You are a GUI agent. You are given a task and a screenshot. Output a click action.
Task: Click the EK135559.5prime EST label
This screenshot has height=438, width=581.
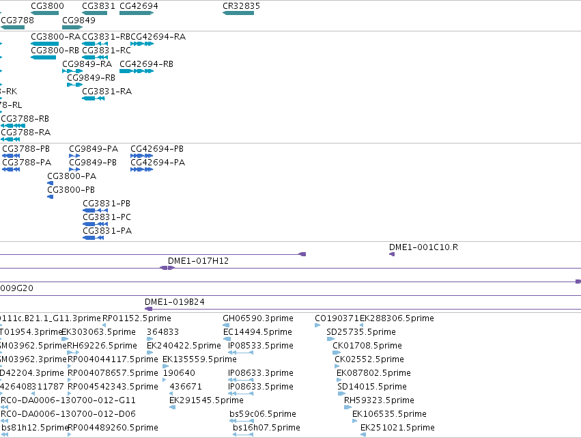click(x=200, y=359)
